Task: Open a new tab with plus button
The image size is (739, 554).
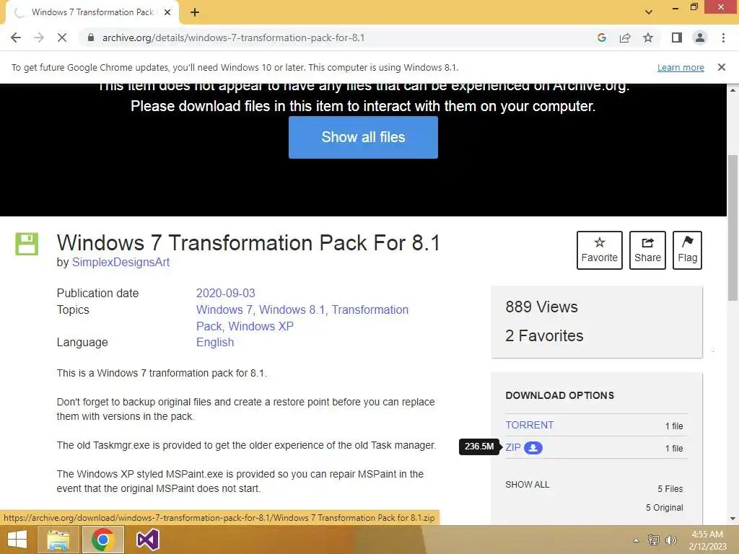Action: tap(195, 12)
